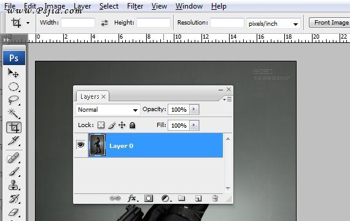
Task: Toggle lock transparent pixels
Action: 101,125
